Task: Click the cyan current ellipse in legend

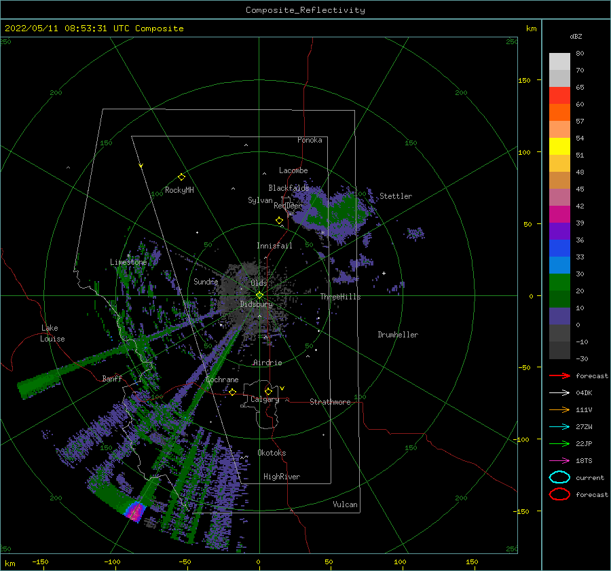Action: [559, 477]
